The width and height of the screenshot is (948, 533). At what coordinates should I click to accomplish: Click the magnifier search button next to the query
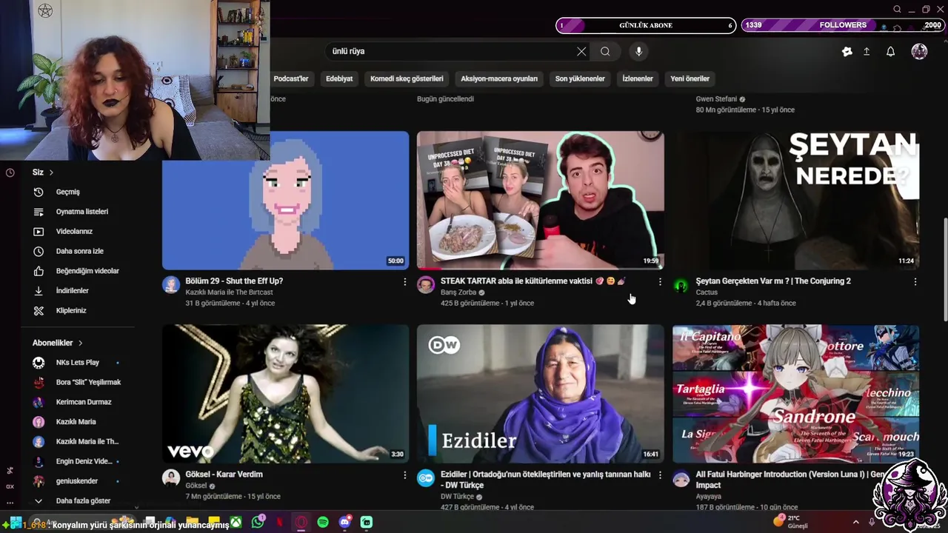[605, 51]
